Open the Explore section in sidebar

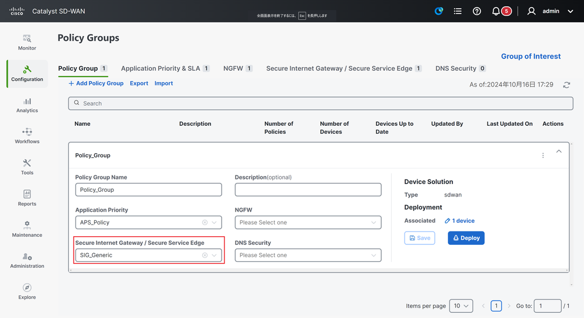[27, 292]
